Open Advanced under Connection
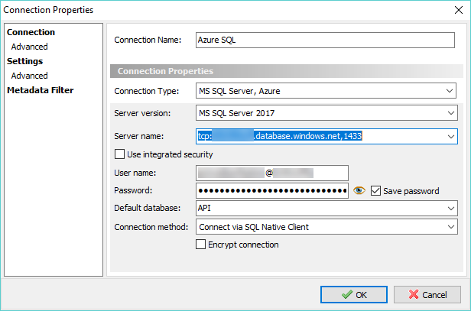The width and height of the screenshot is (471, 311). point(29,47)
